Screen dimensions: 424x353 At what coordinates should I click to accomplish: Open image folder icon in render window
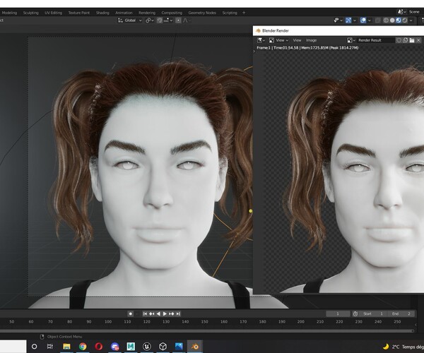pyautogui.click(x=412, y=40)
